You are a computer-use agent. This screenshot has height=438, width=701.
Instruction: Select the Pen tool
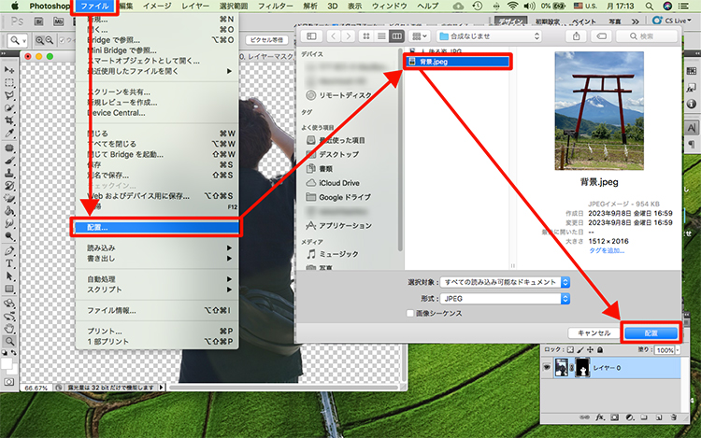(x=9, y=250)
